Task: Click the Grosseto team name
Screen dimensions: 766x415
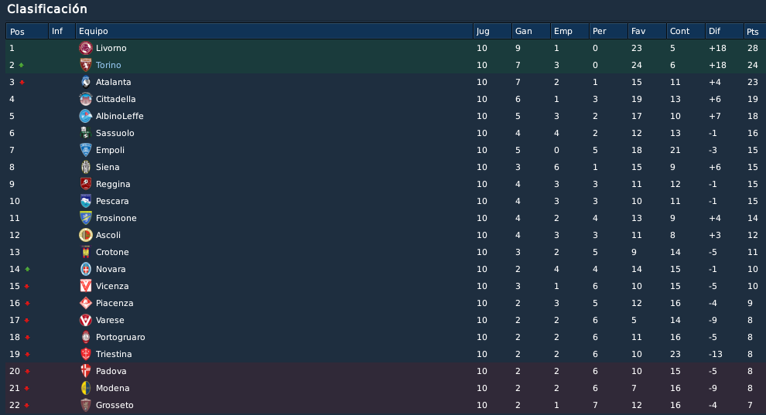Action: (115, 405)
